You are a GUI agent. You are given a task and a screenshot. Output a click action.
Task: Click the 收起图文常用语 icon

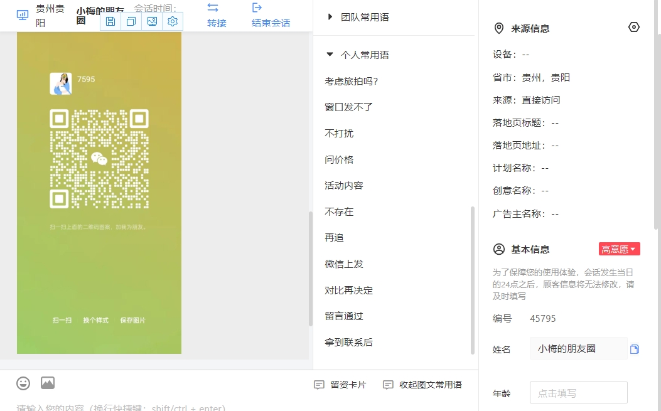[388, 385]
